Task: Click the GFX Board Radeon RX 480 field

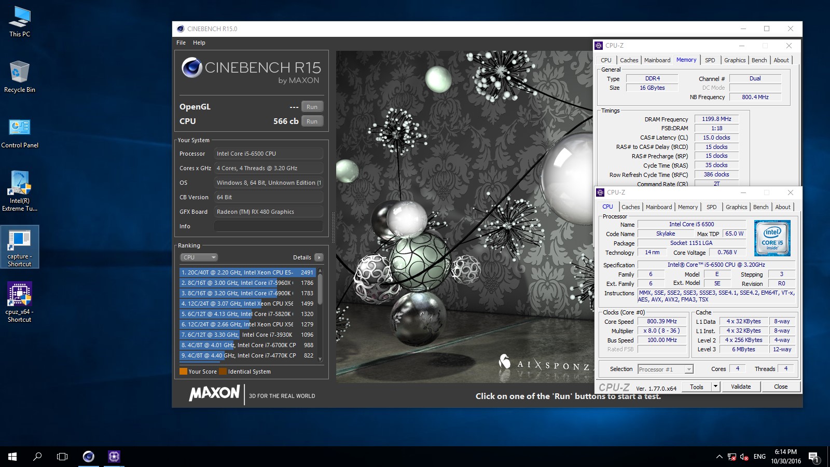Action: [269, 212]
